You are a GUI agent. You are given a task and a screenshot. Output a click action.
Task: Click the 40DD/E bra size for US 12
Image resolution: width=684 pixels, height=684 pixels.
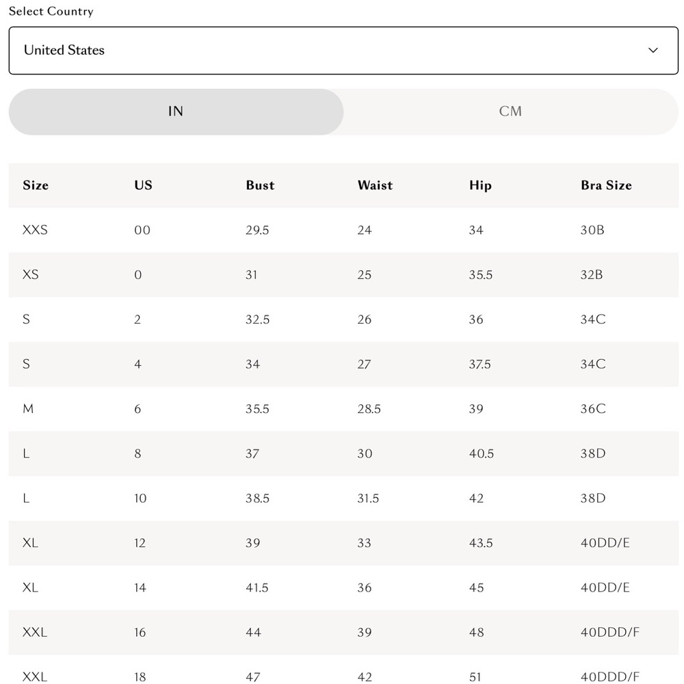click(x=605, y=543)
